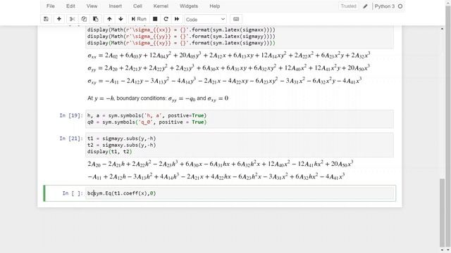The height and width of the screenshot is (253, 451).
Task: Click the Python 3 kernel name
Action: (385, 6)
